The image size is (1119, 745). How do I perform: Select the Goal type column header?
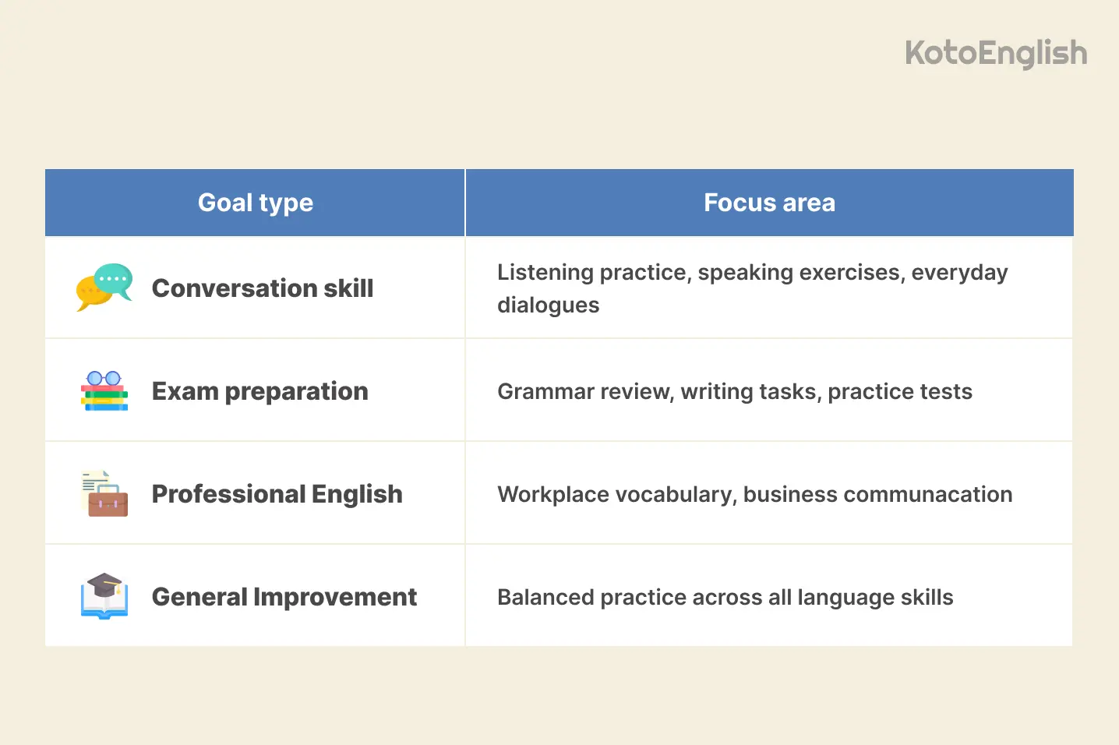coord(255,203)
